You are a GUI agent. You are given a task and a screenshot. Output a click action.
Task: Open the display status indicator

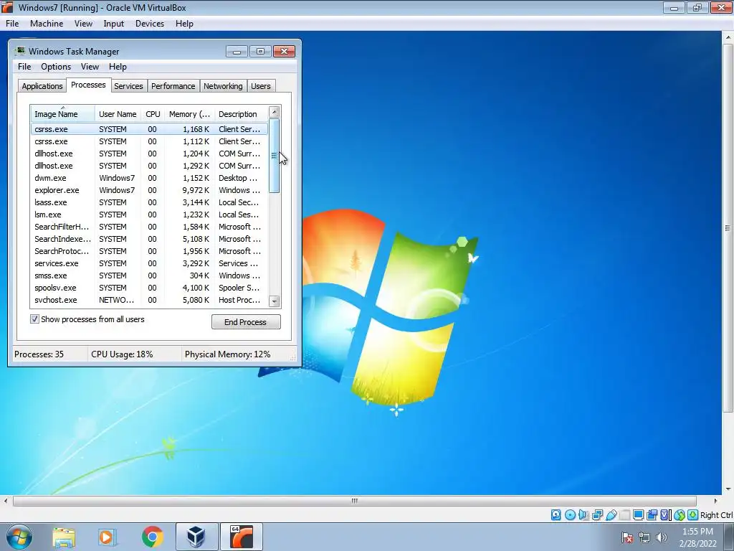click(638, 515)
